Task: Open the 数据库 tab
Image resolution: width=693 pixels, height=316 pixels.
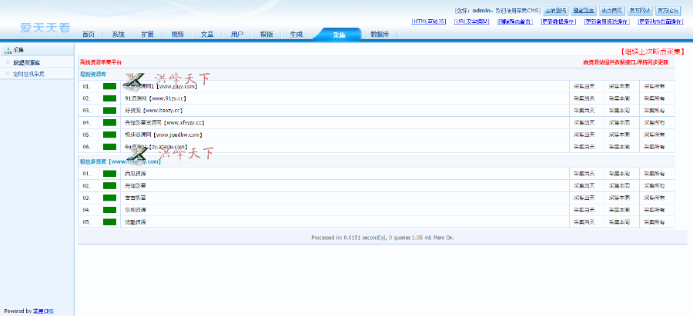Action: point(380,35)
